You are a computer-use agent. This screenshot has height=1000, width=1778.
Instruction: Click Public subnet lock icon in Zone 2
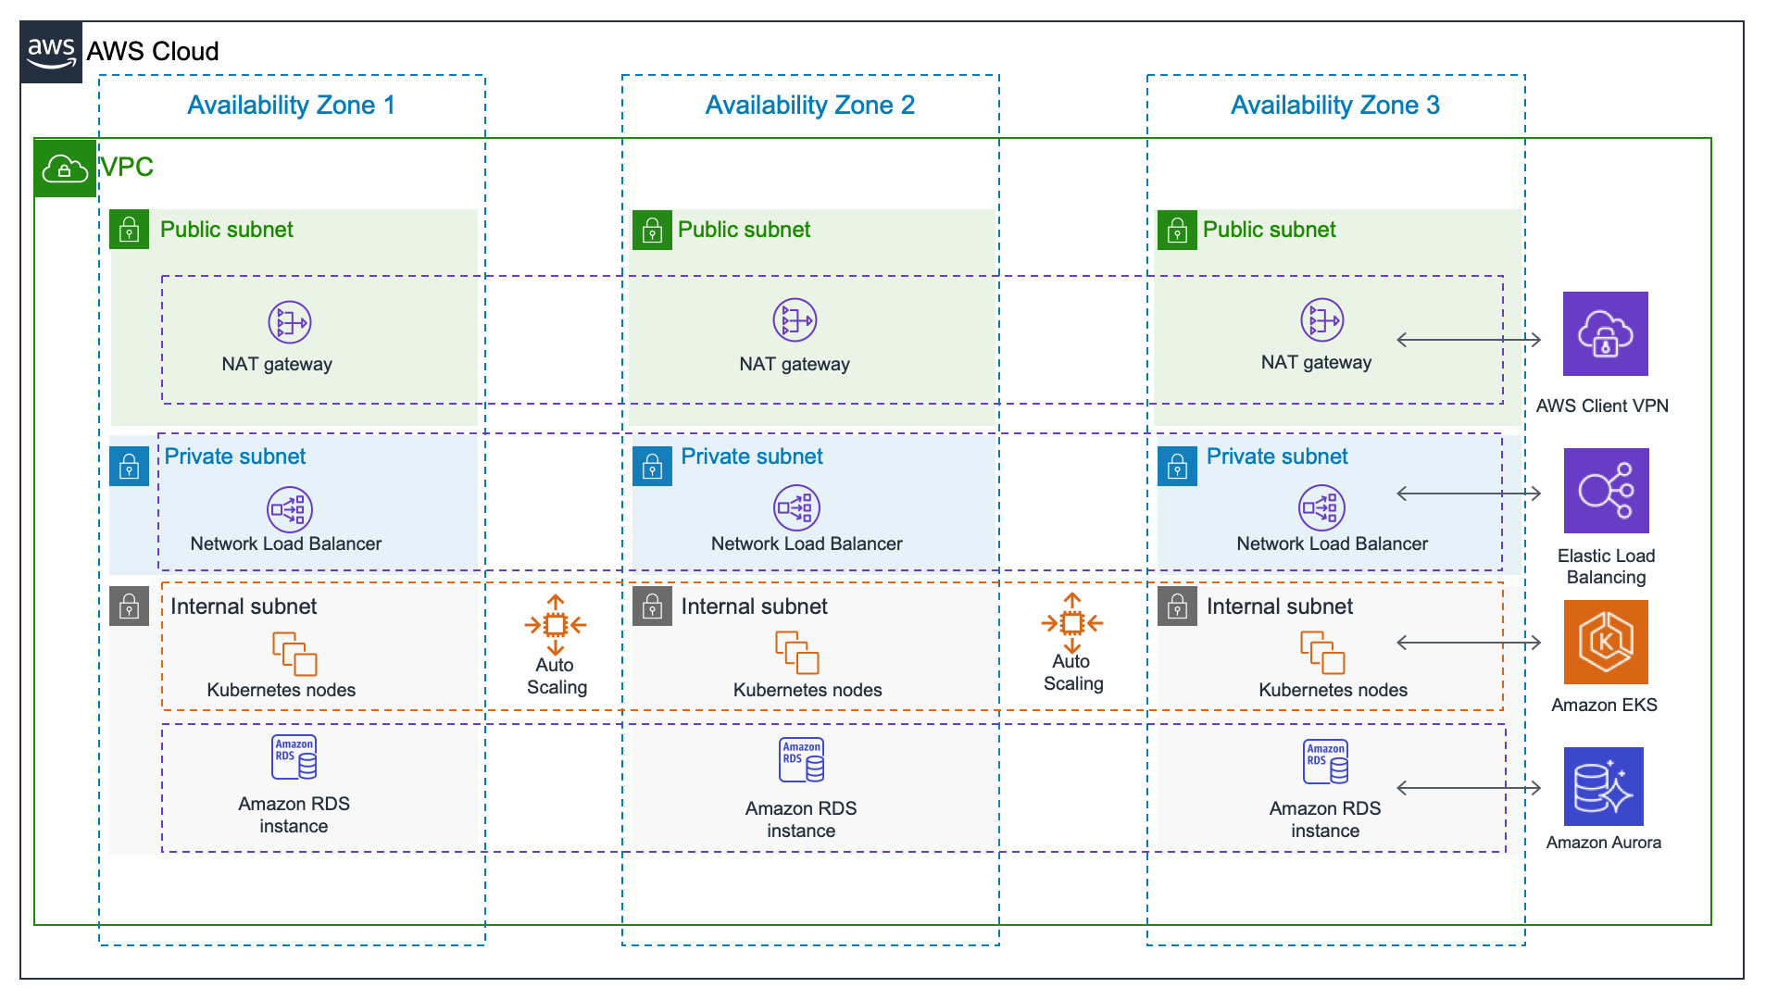652,230
